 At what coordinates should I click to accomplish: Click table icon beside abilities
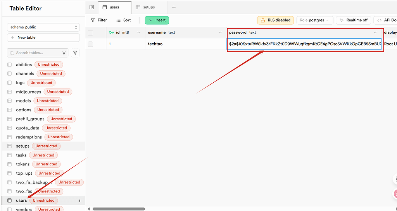pos(10,65)
